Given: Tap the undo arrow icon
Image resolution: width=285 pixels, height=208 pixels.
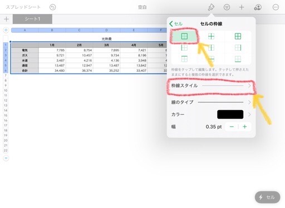Looking at the screenshot, I should 53,7.
